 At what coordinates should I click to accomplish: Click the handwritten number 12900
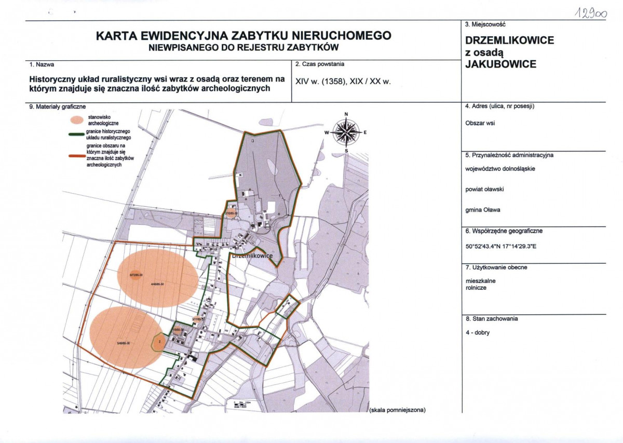coord(591,14)
